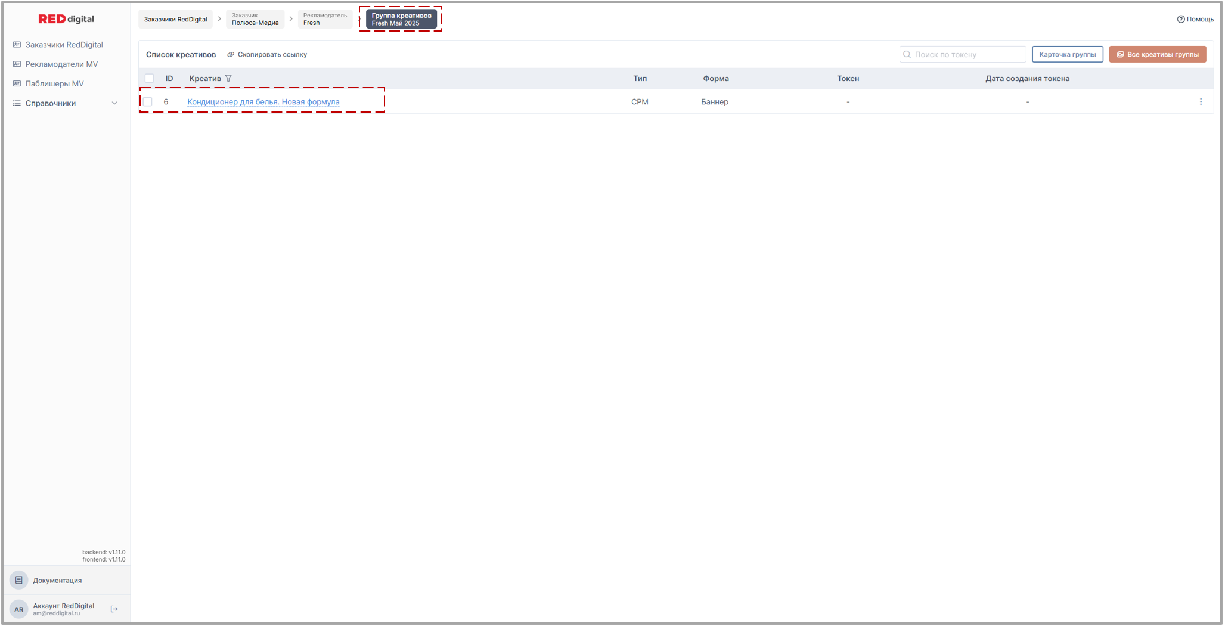
Task: Click the Все креативы группы button
Action: click(x=1157, y=55)
